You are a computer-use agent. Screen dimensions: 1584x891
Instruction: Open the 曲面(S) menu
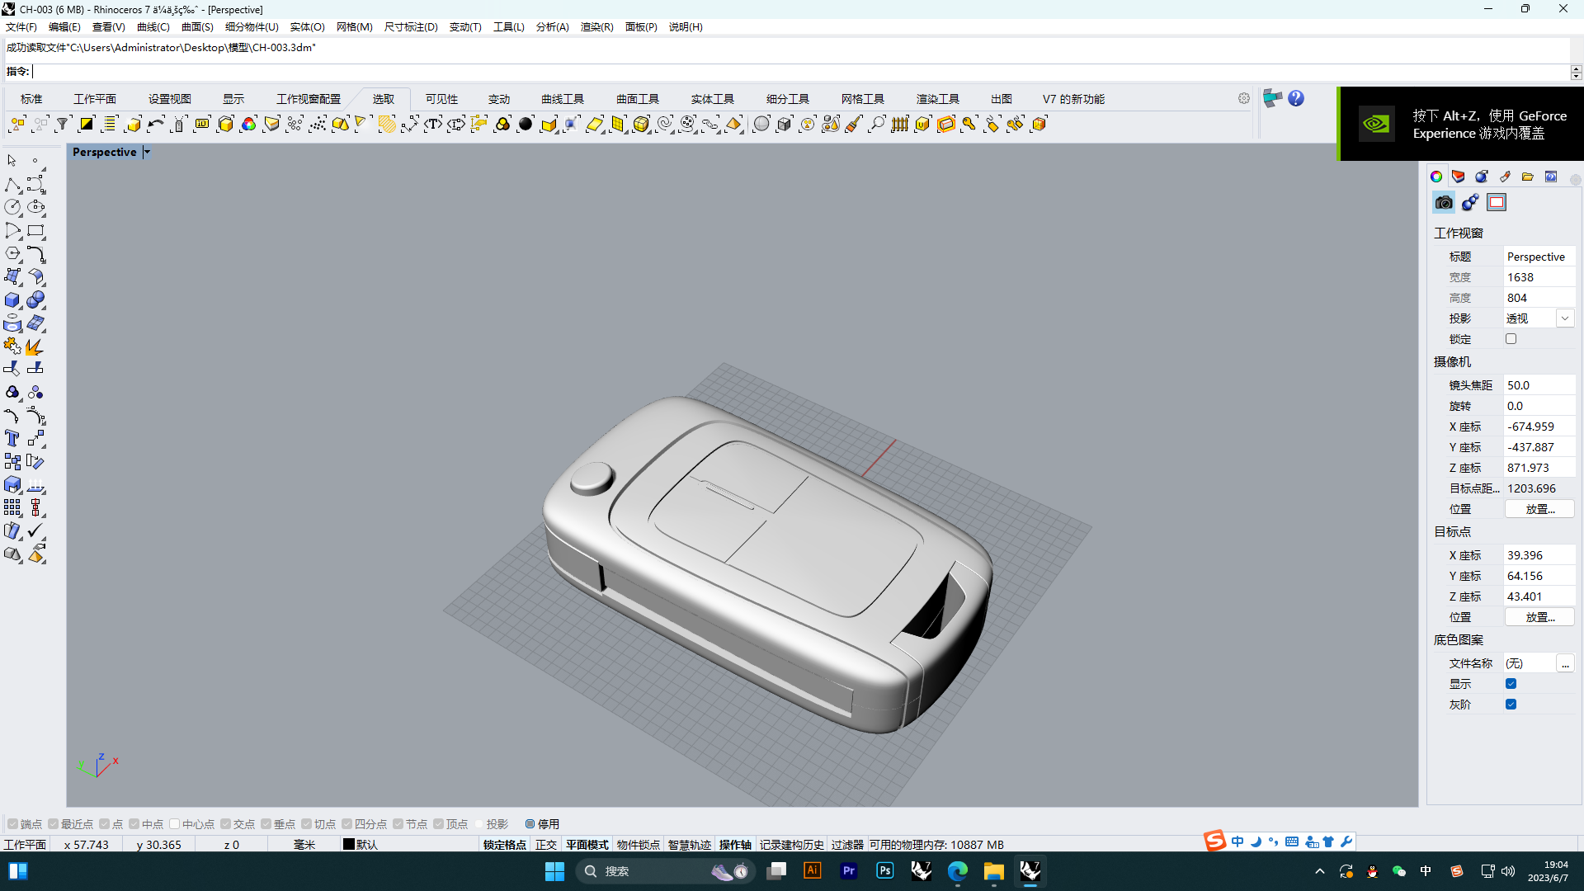(x=197, y=27)
